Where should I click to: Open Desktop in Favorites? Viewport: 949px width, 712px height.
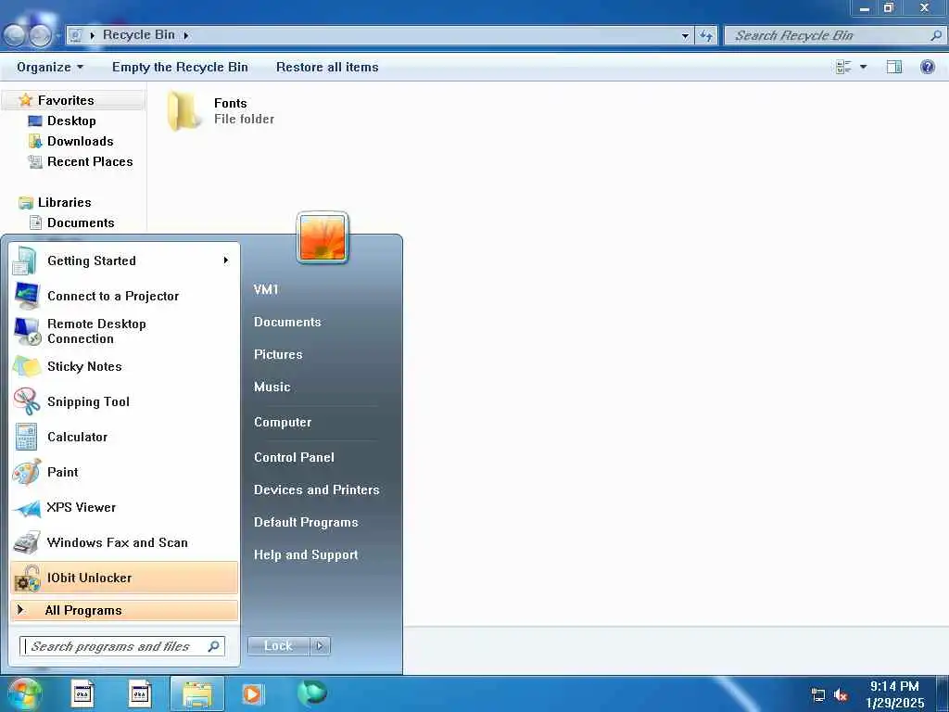71,121
